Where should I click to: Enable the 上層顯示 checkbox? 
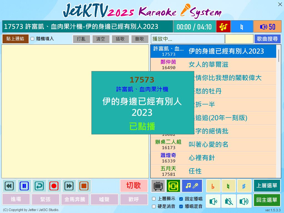[x=154, y=199]
